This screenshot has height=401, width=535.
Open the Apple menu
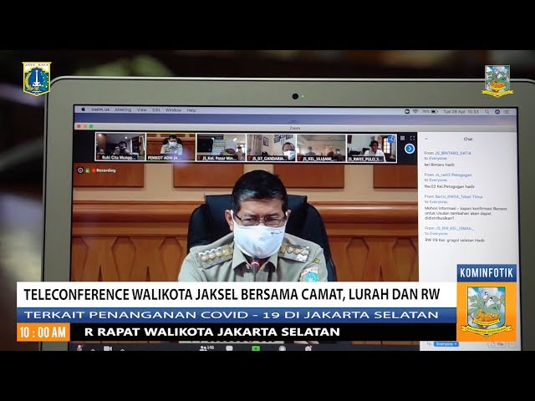[83, 109]
